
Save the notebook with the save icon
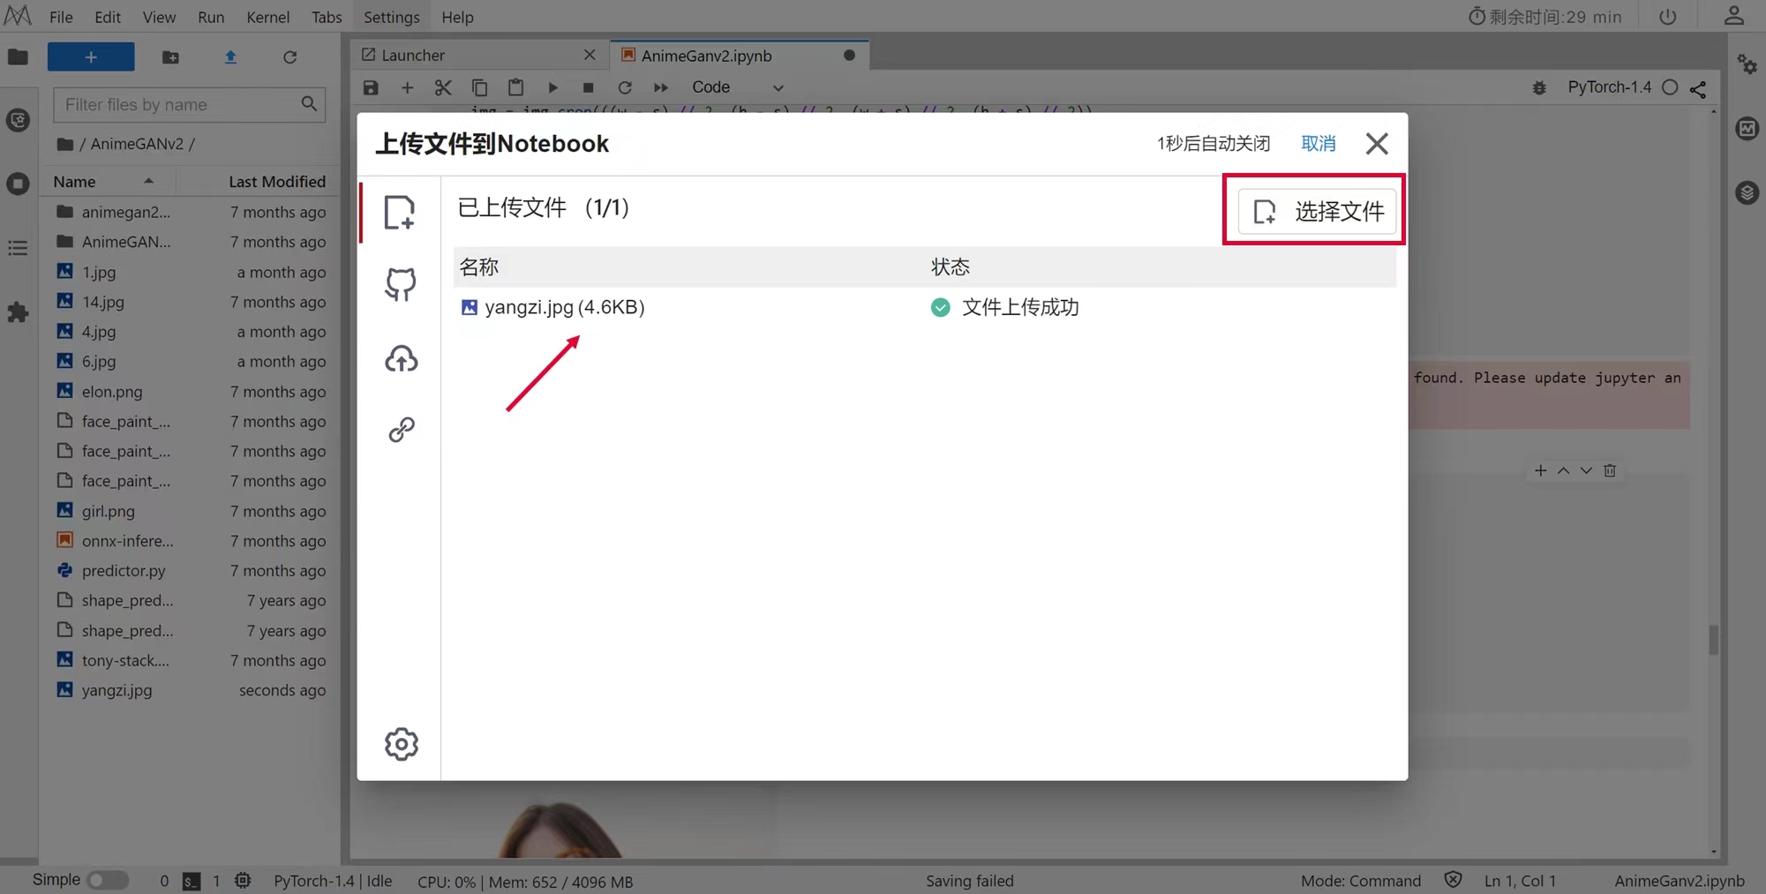click(371, 87)
